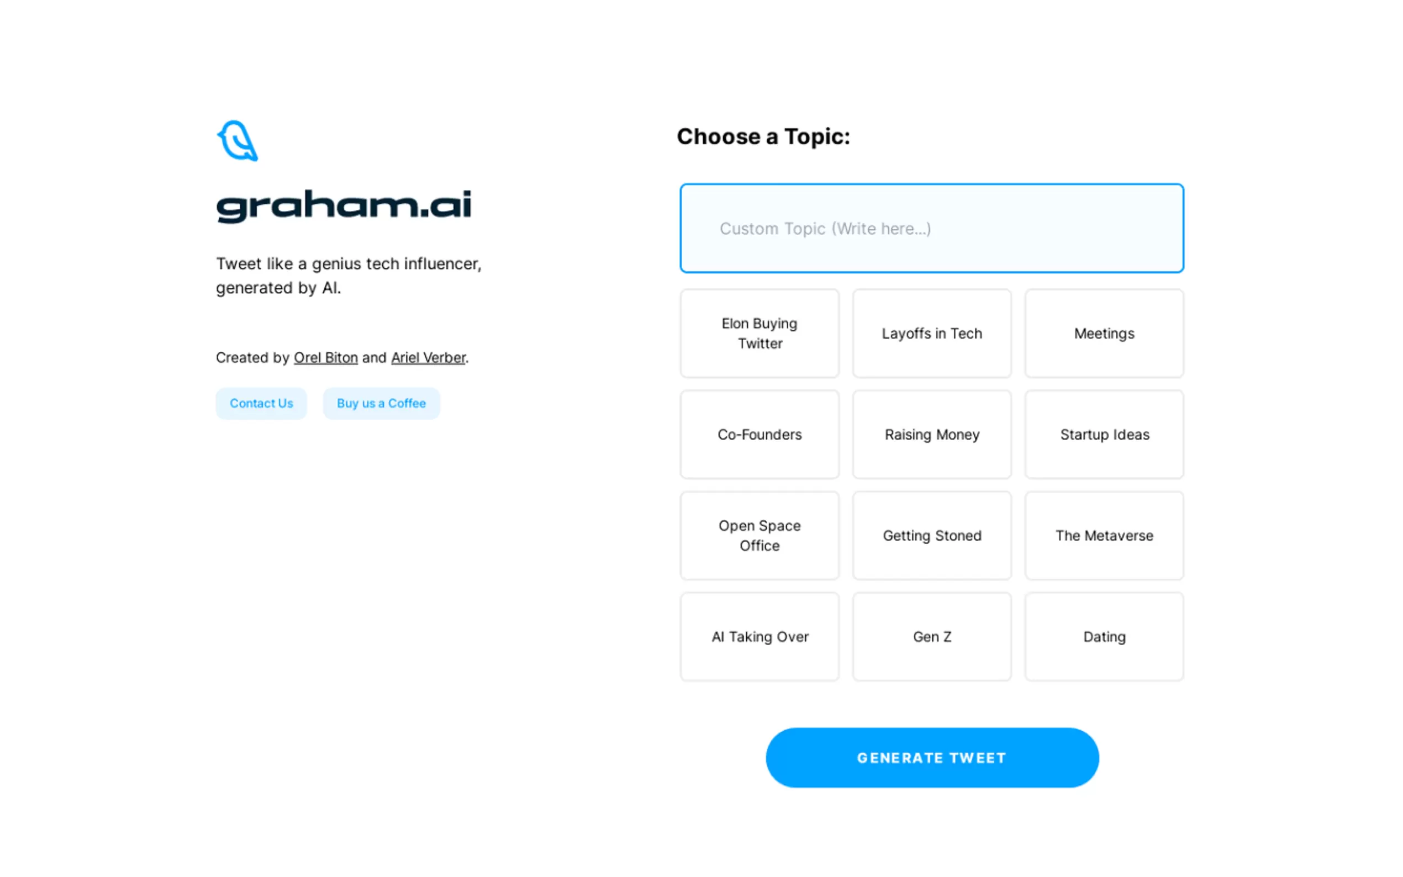Select the Dating topic card
The height and width of the screenshot is (877, 1403).
click(x=1103, y=636)
